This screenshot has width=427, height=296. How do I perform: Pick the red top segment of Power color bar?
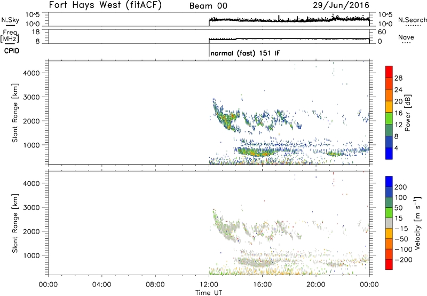[389, 72]
